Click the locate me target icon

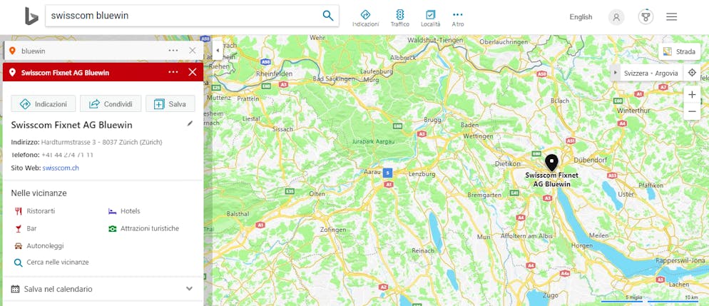tap(692, 73)
